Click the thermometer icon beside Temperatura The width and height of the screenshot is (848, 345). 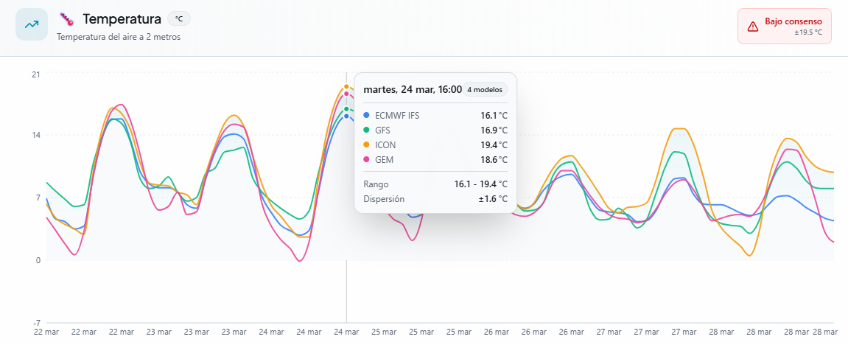(x=67, y=19)
